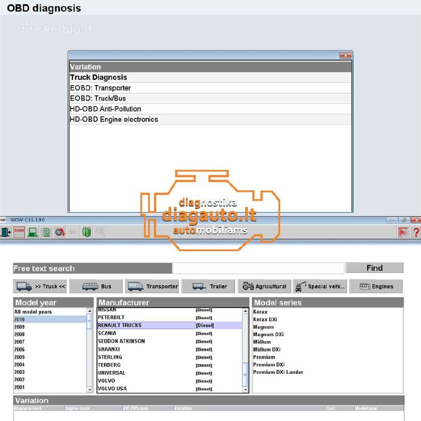Select model year 2005
The height and width of the screenshot is (421, 421).
click(50, 357)
